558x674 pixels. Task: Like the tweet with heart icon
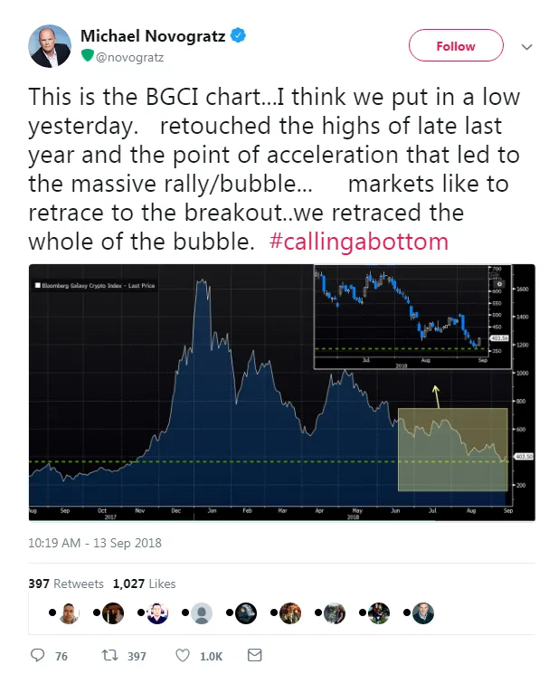coord(183,655)
